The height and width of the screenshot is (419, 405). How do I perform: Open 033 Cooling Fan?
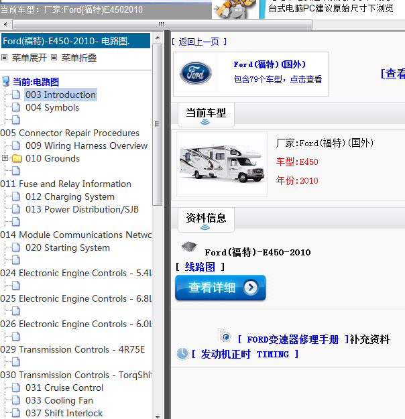tap(59, 400)
